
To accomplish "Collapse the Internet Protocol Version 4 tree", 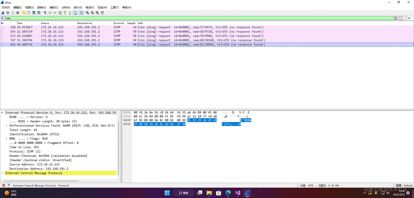I will [2, 113].
